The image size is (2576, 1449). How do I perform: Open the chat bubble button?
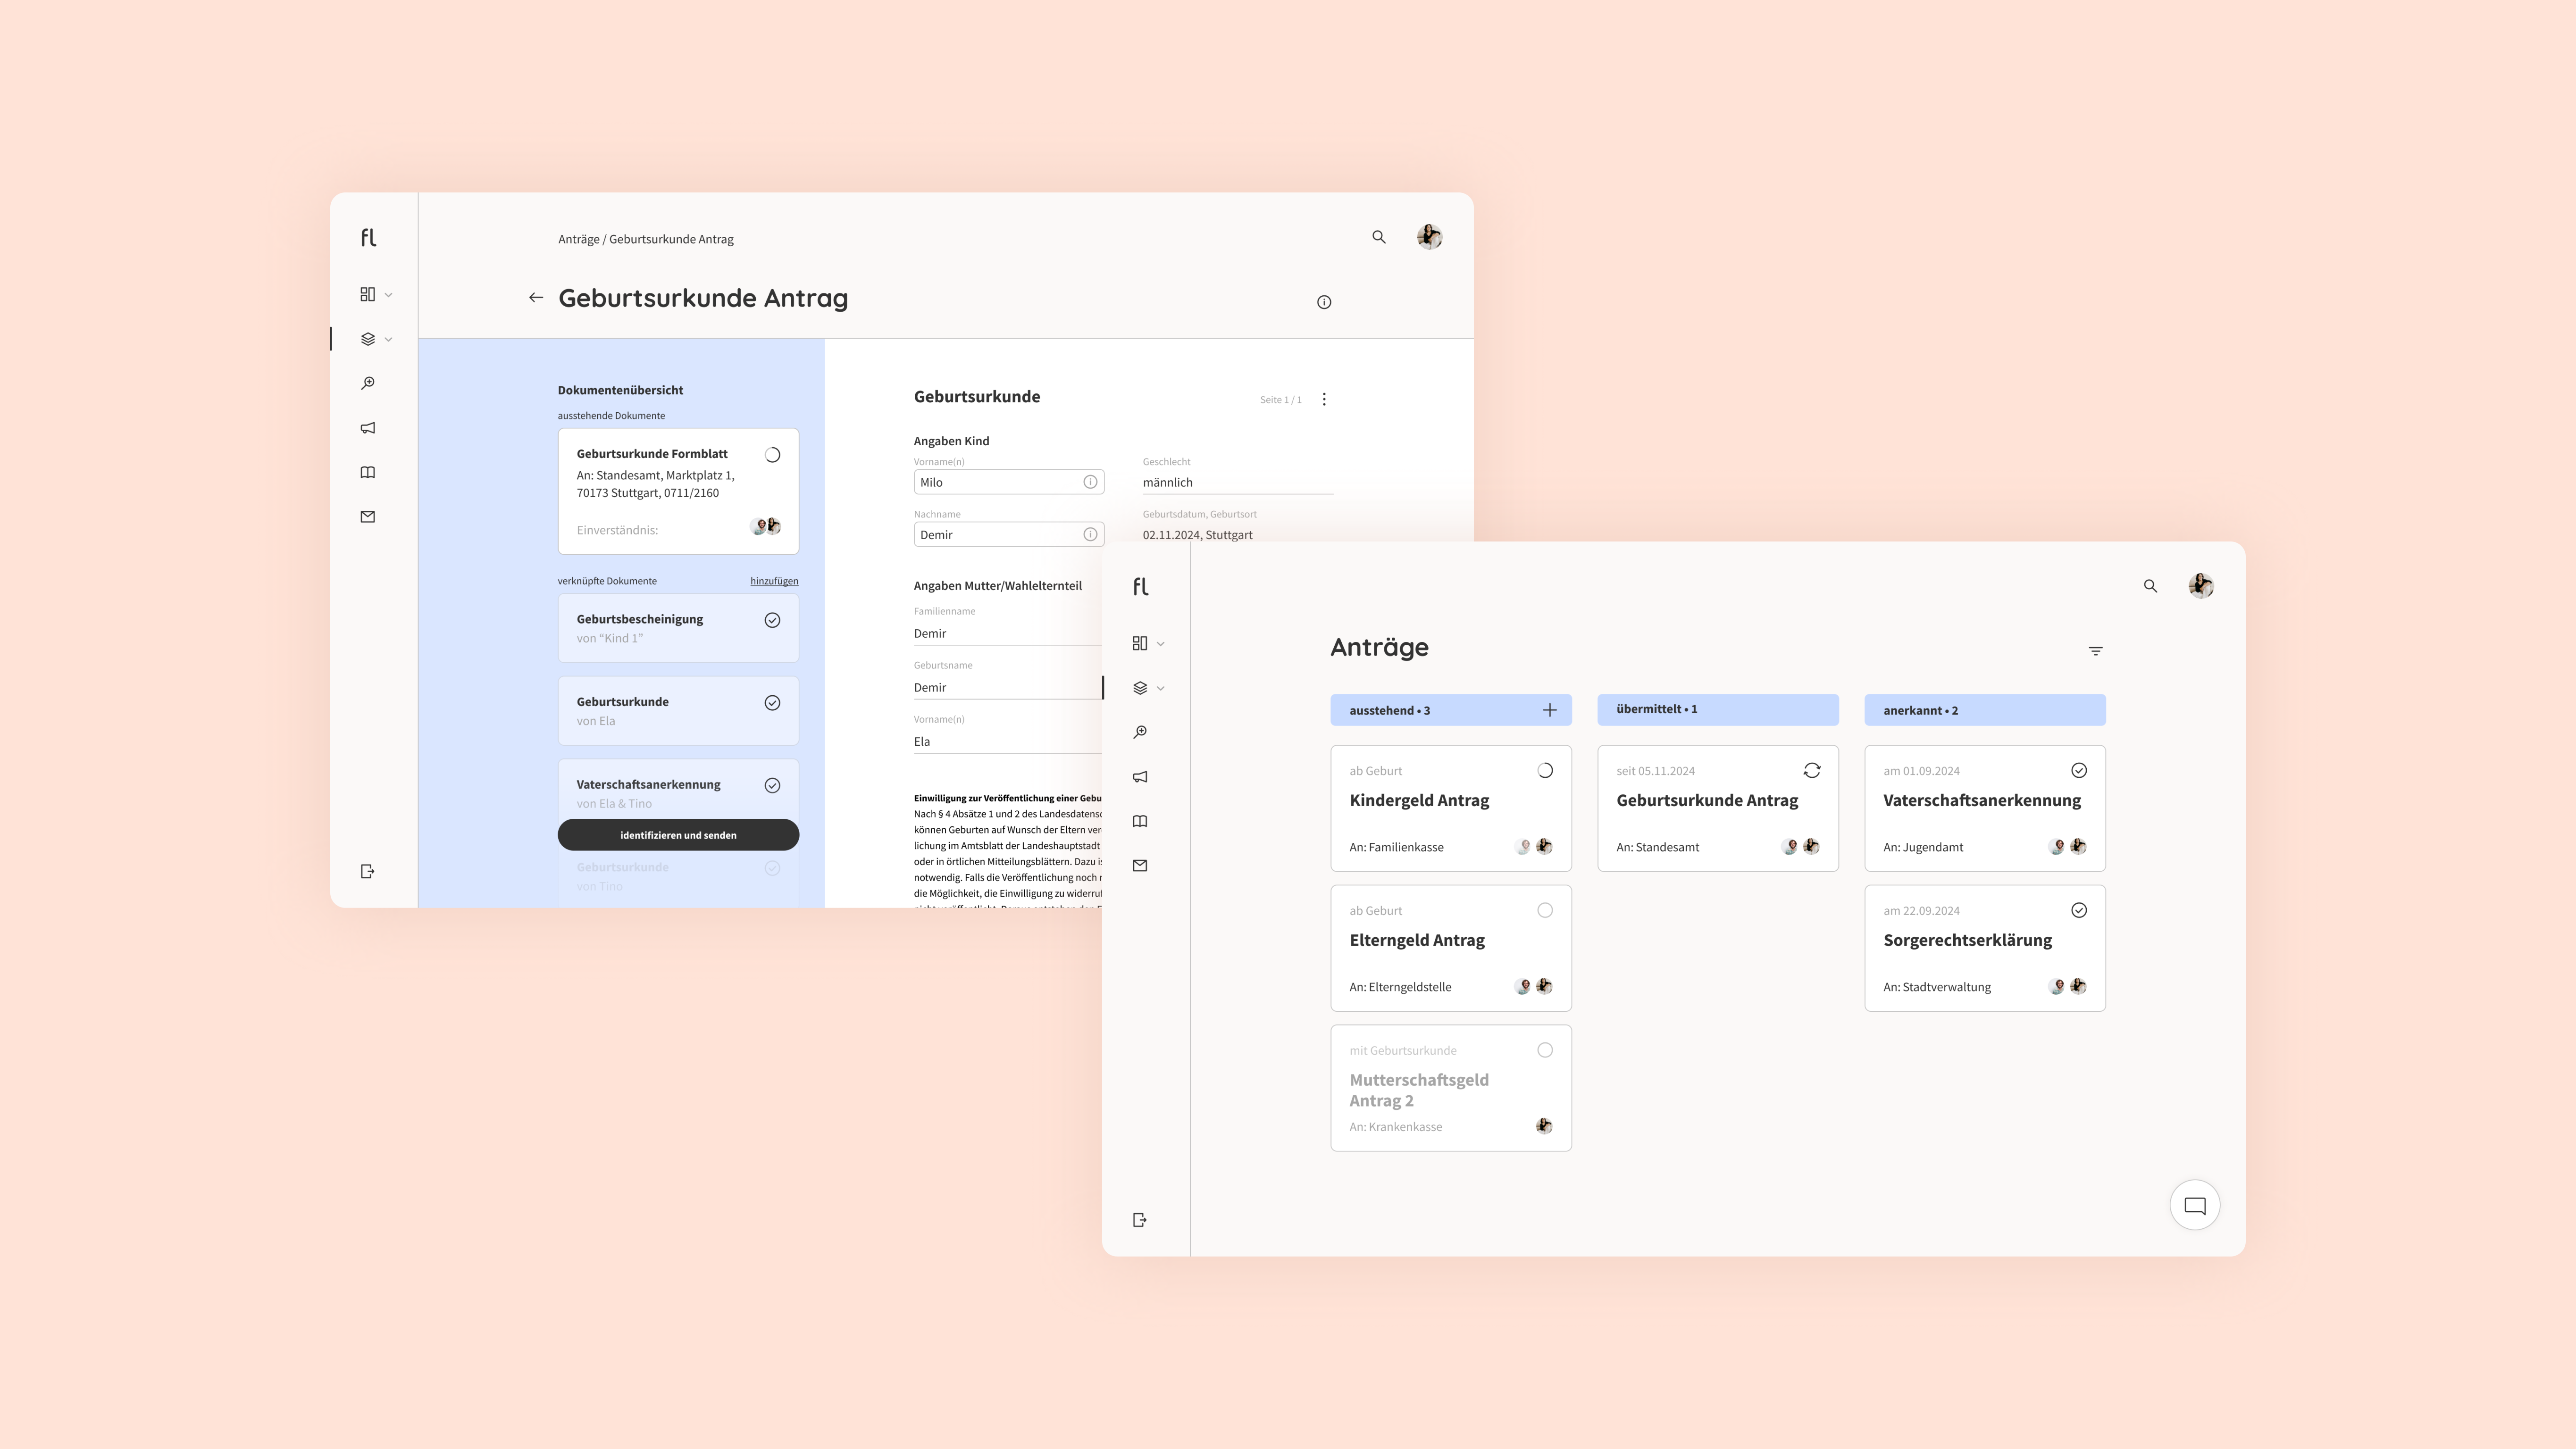[x=2194, y=1206]
